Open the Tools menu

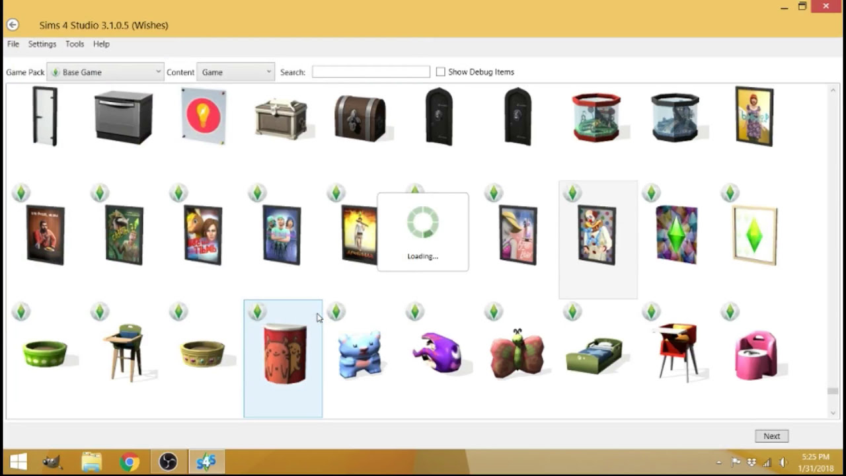[75, 44]
